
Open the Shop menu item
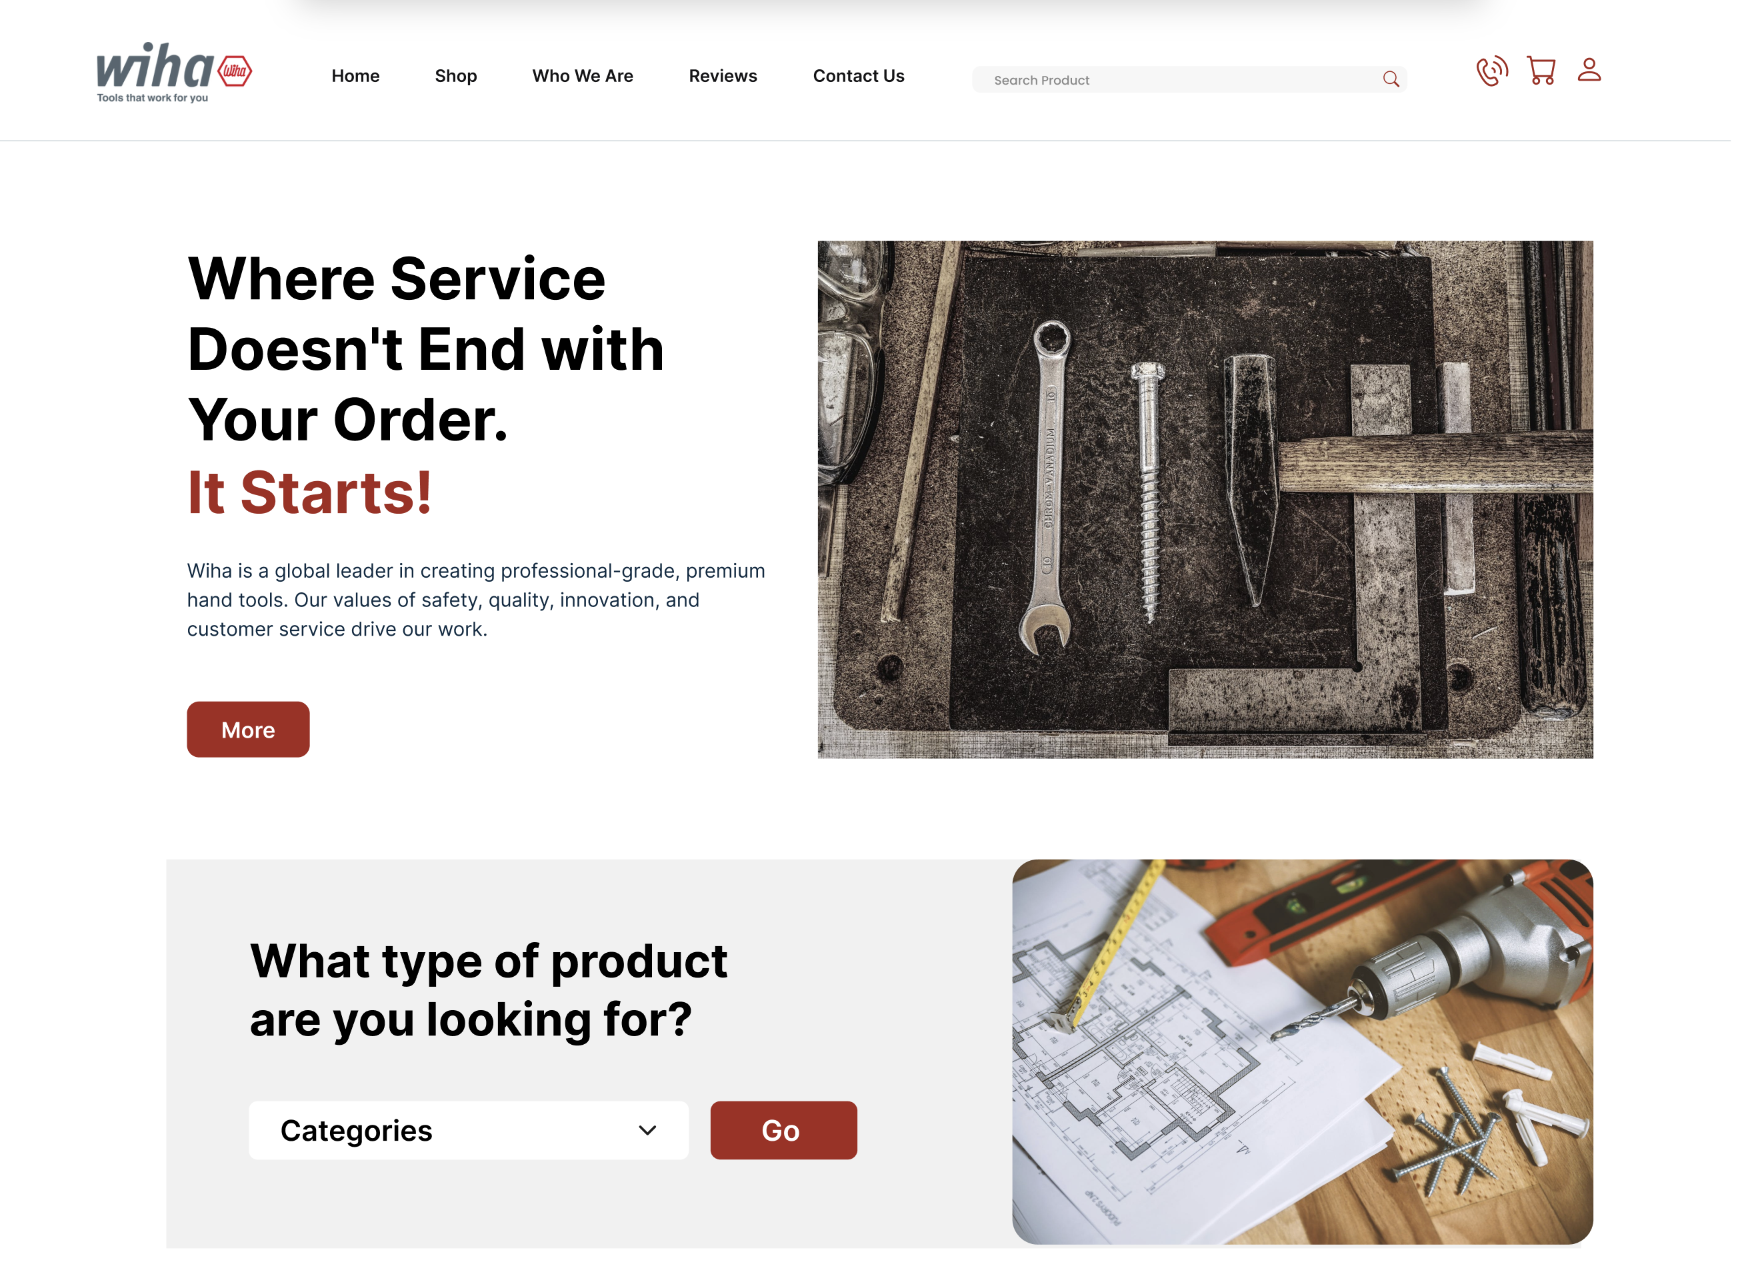pos(456,76)
